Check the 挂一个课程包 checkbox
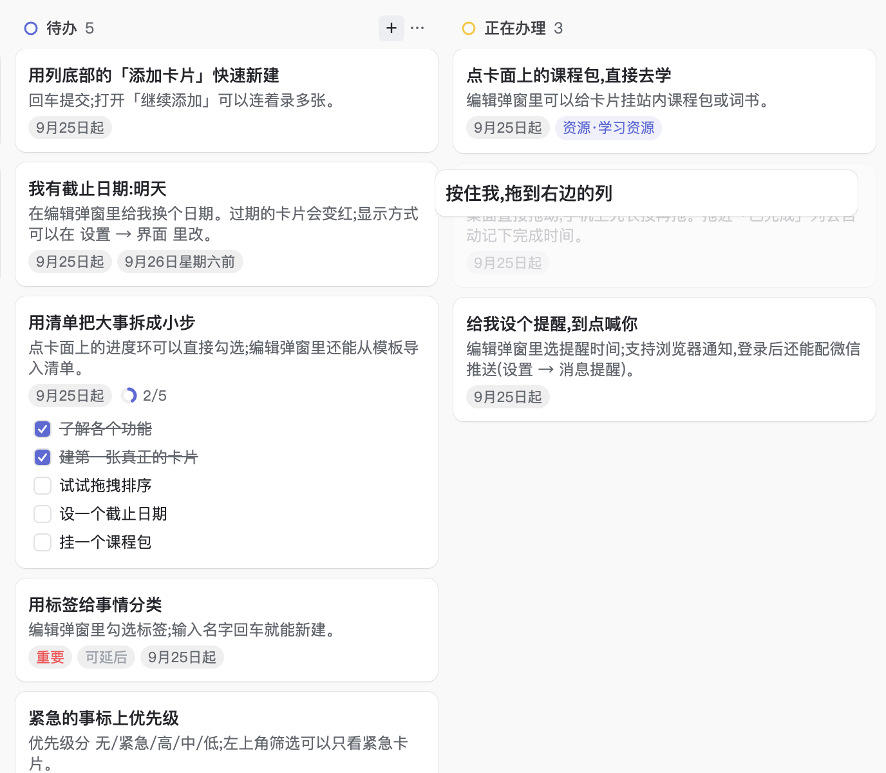Image resolution: width=886 pixels, height=773 pixels. pos(42,542)
